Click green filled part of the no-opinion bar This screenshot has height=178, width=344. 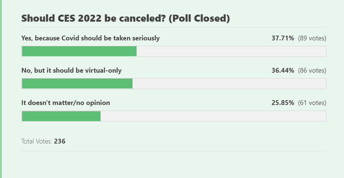[x=61, y=116]
